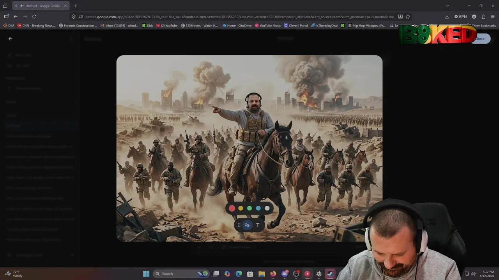Open the browser downloads panel

(447, 17)
